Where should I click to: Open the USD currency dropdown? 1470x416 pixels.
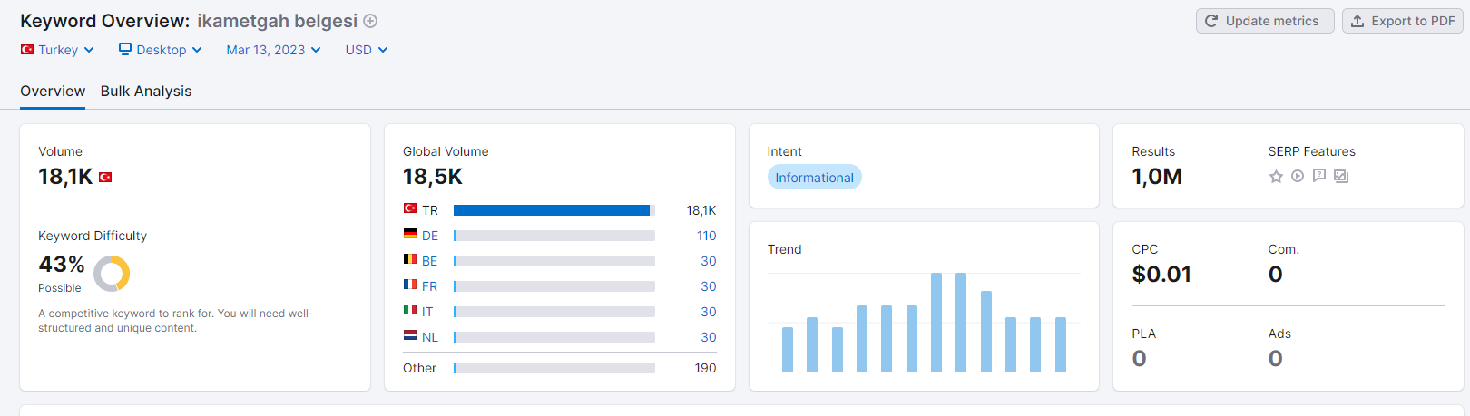[367, 50]
